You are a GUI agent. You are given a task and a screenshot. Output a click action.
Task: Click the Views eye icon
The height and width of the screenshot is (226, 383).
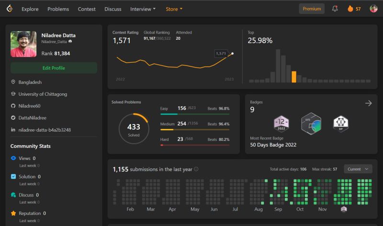(13, 158)
